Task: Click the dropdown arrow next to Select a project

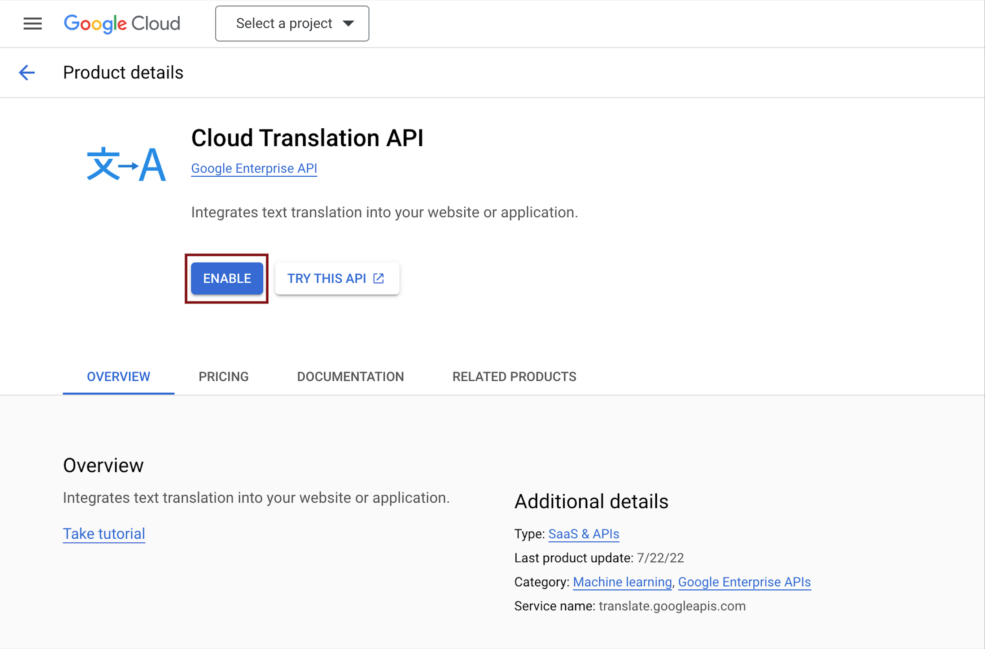Action: coord(349,23)
